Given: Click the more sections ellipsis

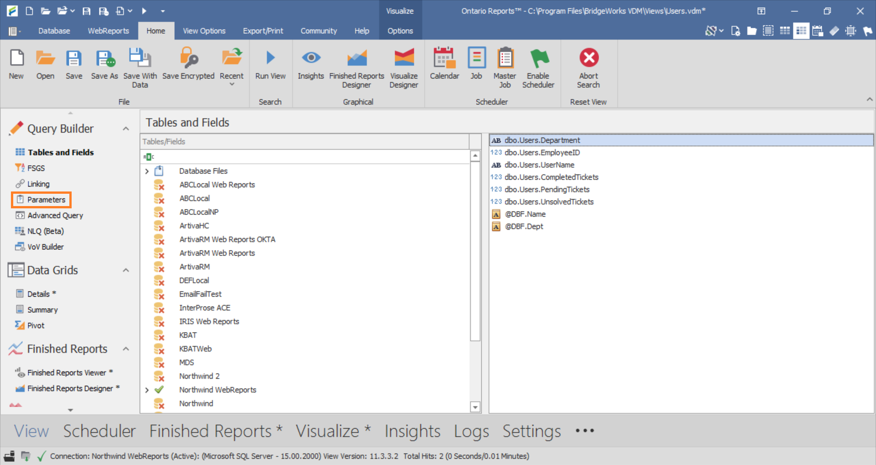Looking at the screenshot, I should (x=584, y=431).
